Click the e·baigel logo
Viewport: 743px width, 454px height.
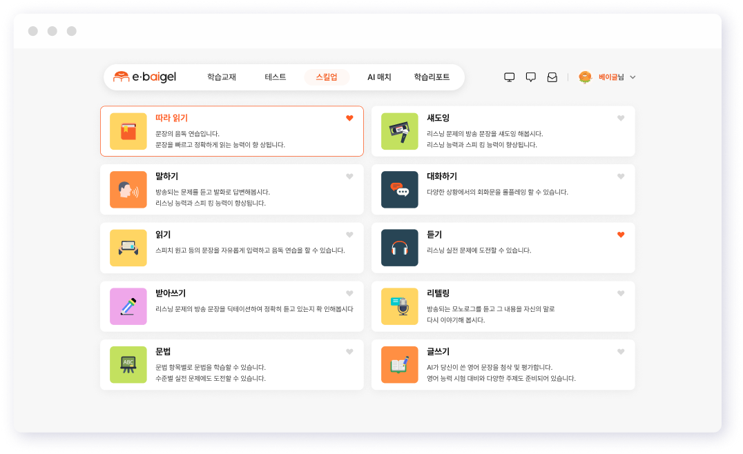tap(145, 77)
